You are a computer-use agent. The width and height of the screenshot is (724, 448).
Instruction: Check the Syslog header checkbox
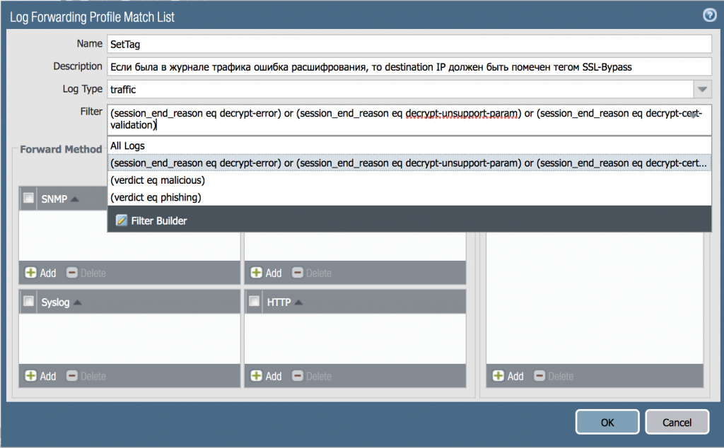tap(28, 302)
